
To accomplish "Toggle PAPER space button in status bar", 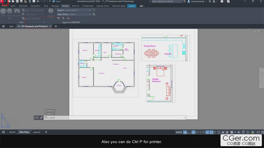I will point(179,132).
